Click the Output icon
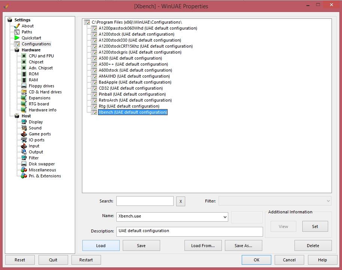 [x=24, y=152]
